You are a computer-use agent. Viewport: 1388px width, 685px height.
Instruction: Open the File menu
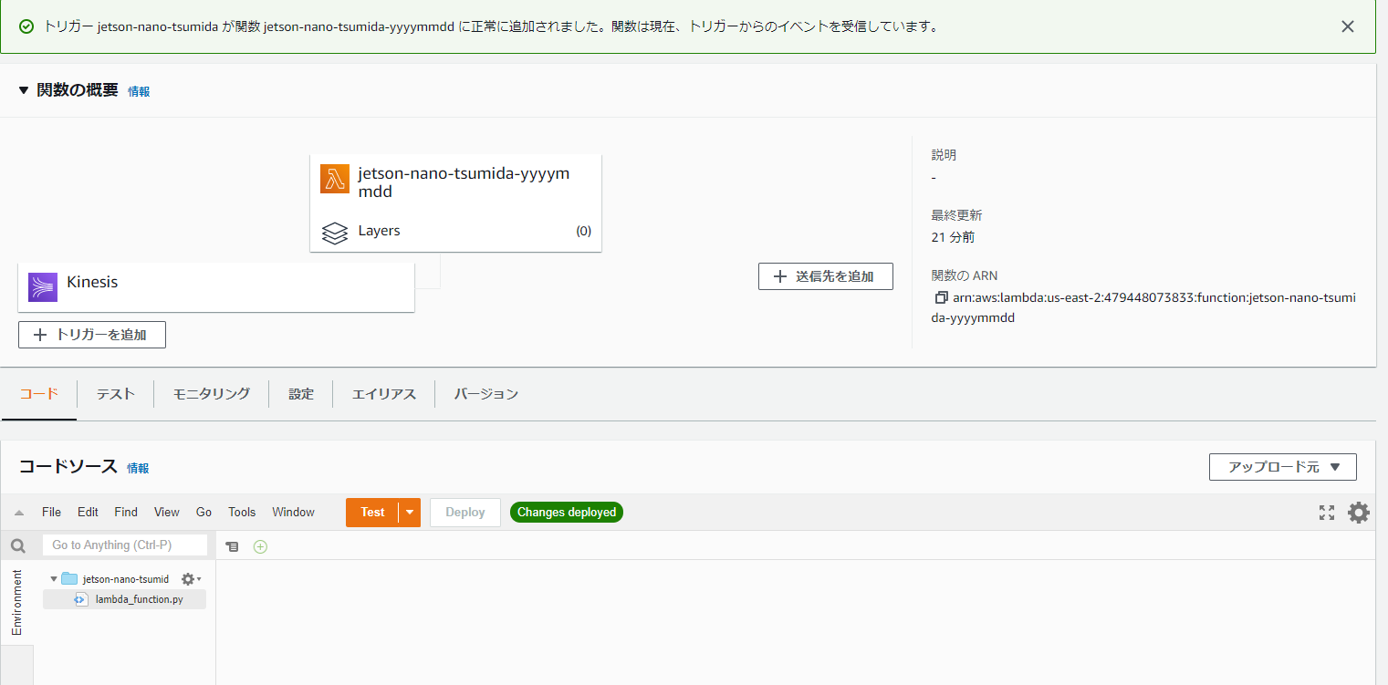point(52,512)
